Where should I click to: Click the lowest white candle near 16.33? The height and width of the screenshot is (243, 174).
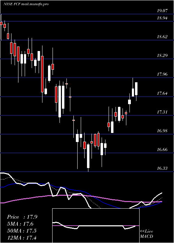click(x=88, y=156)
